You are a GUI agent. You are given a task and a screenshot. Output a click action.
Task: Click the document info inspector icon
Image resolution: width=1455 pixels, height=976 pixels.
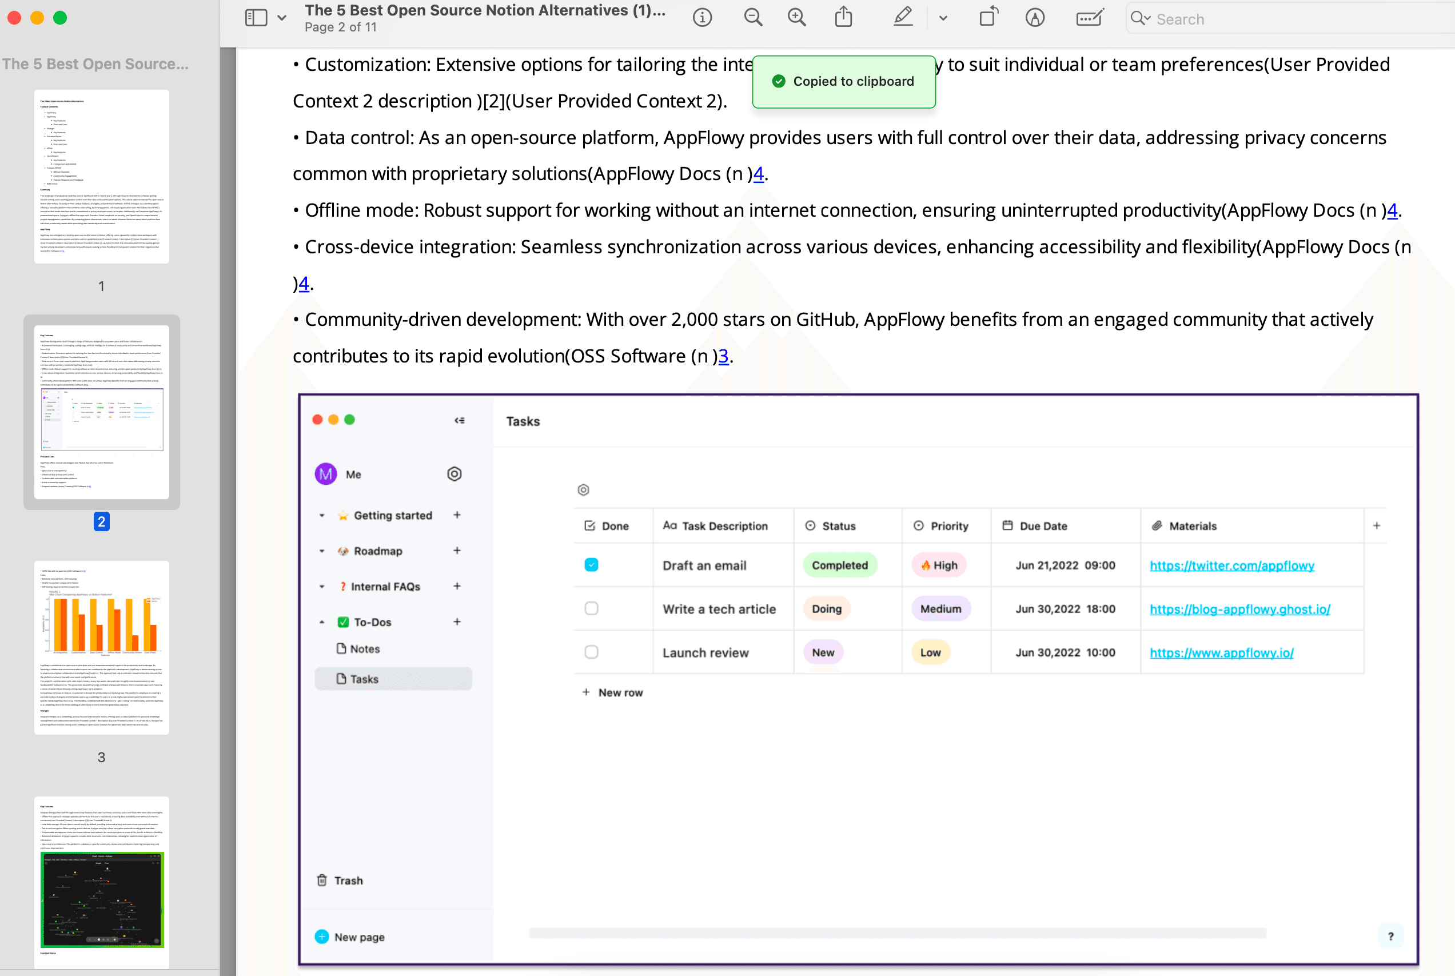tap(702, 18)
